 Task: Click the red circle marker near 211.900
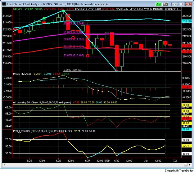73,38
